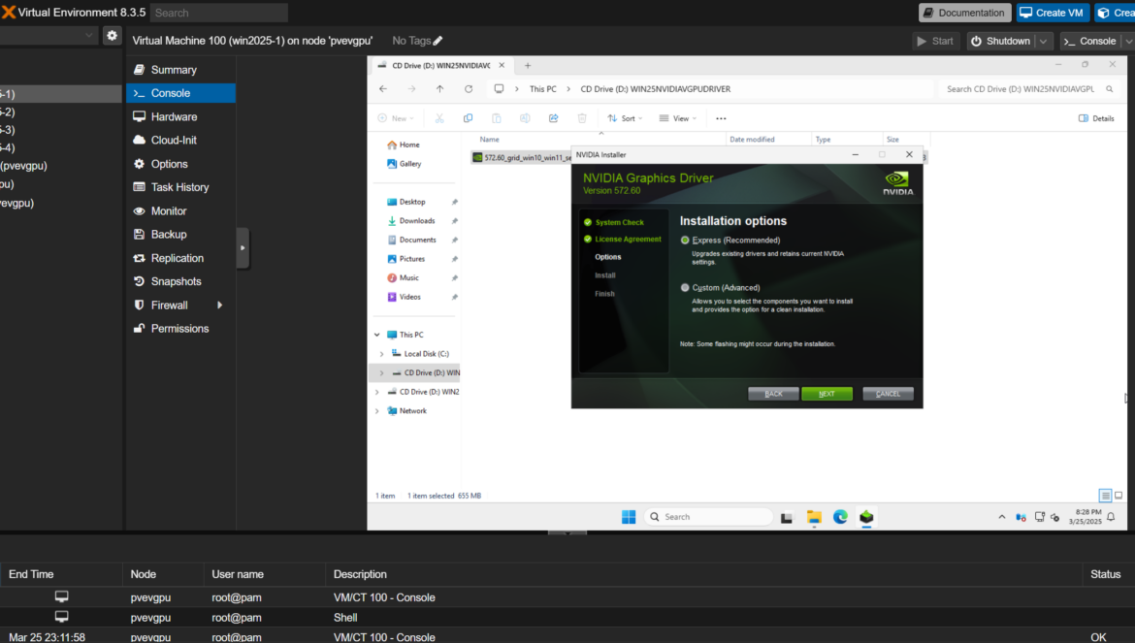Viewport: 1135px width, 643px height.
Task: Click the Cut icon in Explorer toolbar
Action: click(439, 118)
